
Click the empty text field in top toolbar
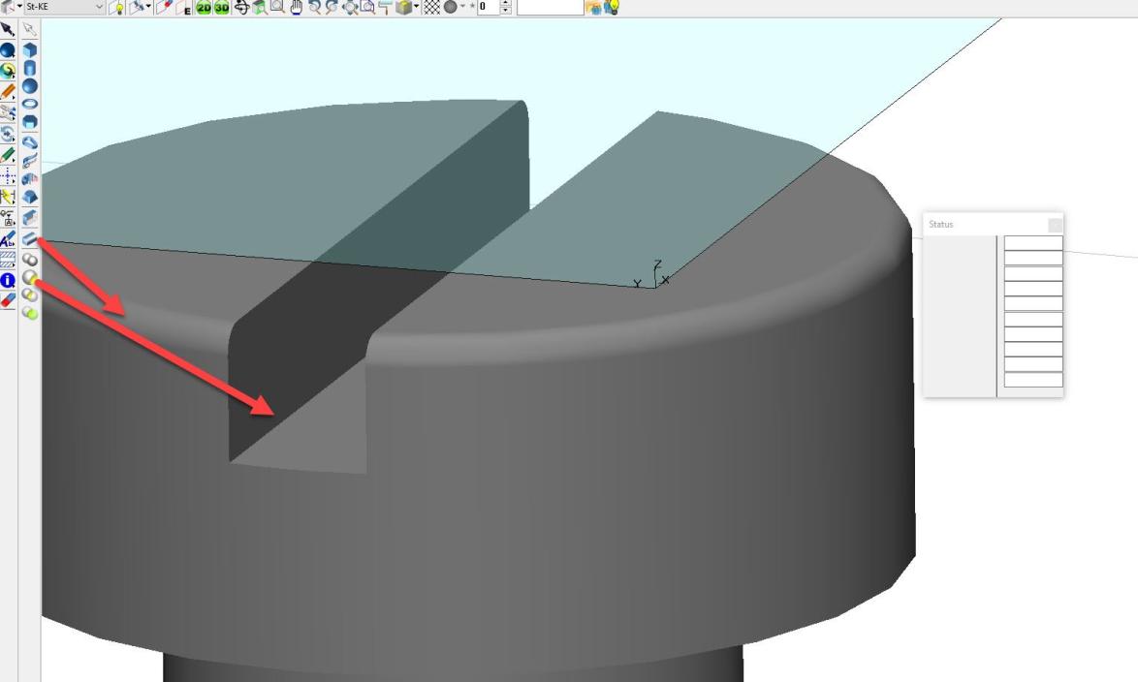pyautogui.click(x=551, y=7)
